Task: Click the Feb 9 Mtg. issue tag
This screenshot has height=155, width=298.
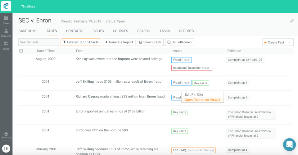Action: (x=193, y=150)
